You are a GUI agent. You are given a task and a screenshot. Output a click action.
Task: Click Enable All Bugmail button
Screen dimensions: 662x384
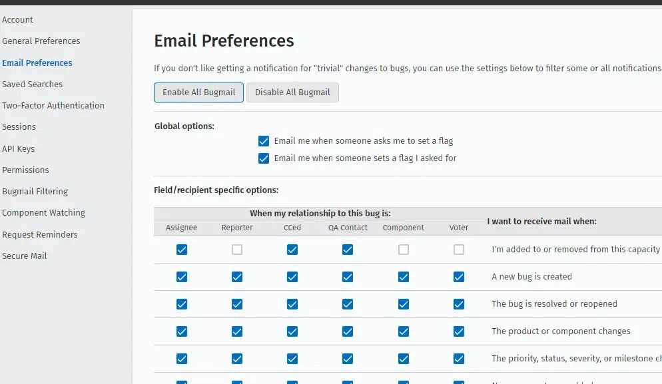199,93
